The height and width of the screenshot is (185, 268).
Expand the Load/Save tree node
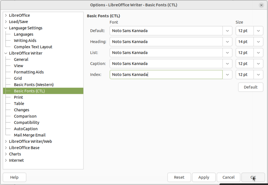click(6, 22)
